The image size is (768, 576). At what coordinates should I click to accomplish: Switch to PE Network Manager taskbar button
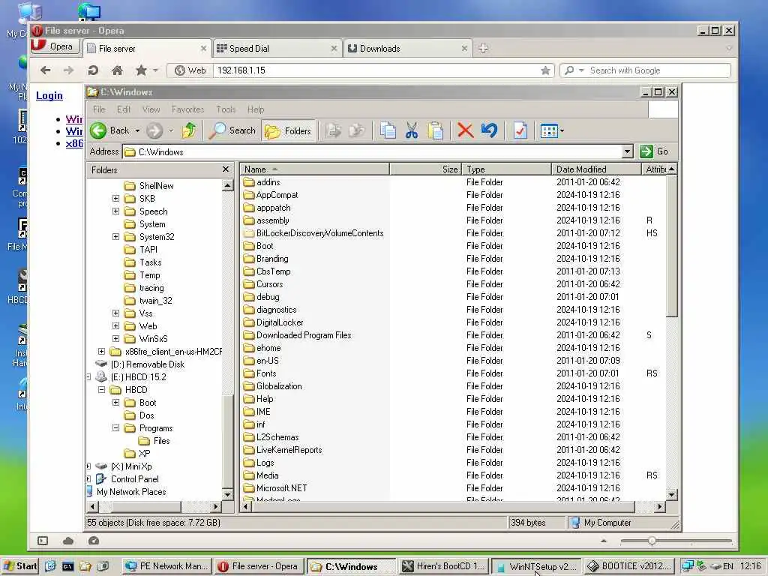coord(166,566)
